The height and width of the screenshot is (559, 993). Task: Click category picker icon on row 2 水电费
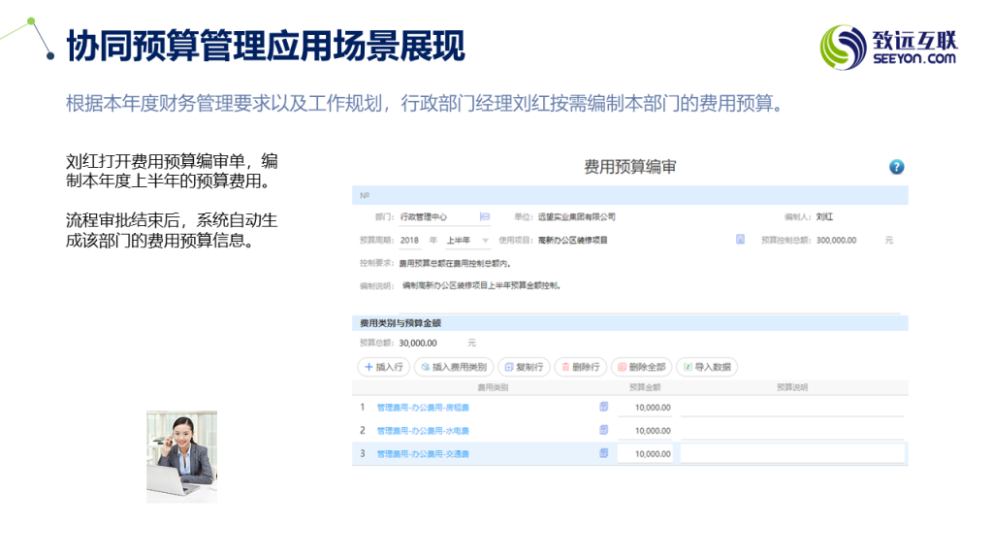point(604,430)
